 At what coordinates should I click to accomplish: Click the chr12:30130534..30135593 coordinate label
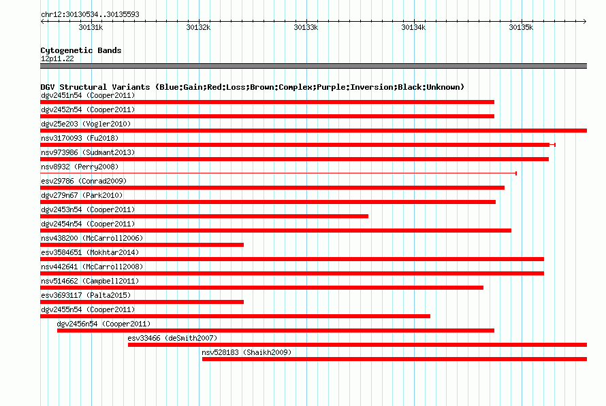(x=90, y=14)
